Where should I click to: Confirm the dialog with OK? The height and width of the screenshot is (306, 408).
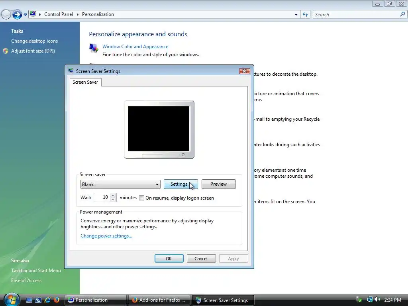pyautogui.click(x=169, y=258)
